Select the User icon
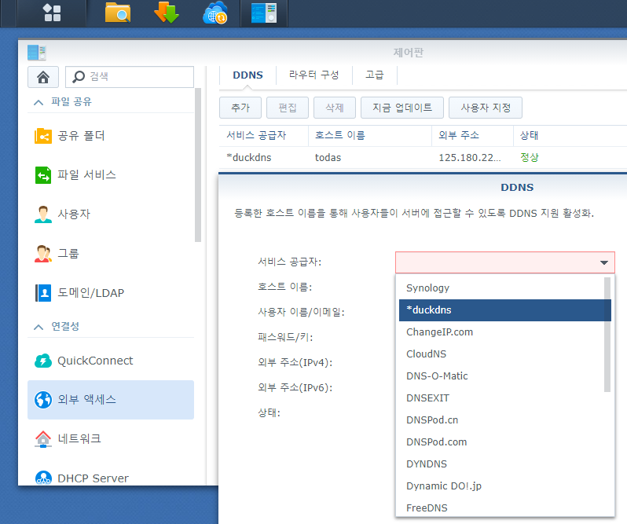Screen dimensions: 627x524 [43, 214]
